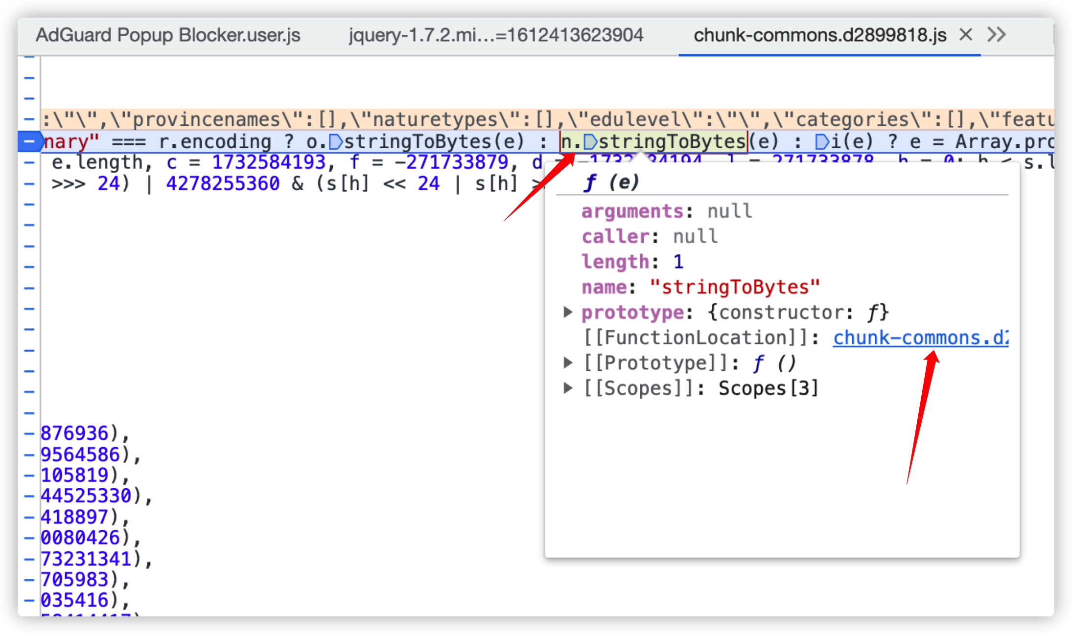Click the gutter dash beside 0080426)
Screen dimensions: 1072x634
30,538
